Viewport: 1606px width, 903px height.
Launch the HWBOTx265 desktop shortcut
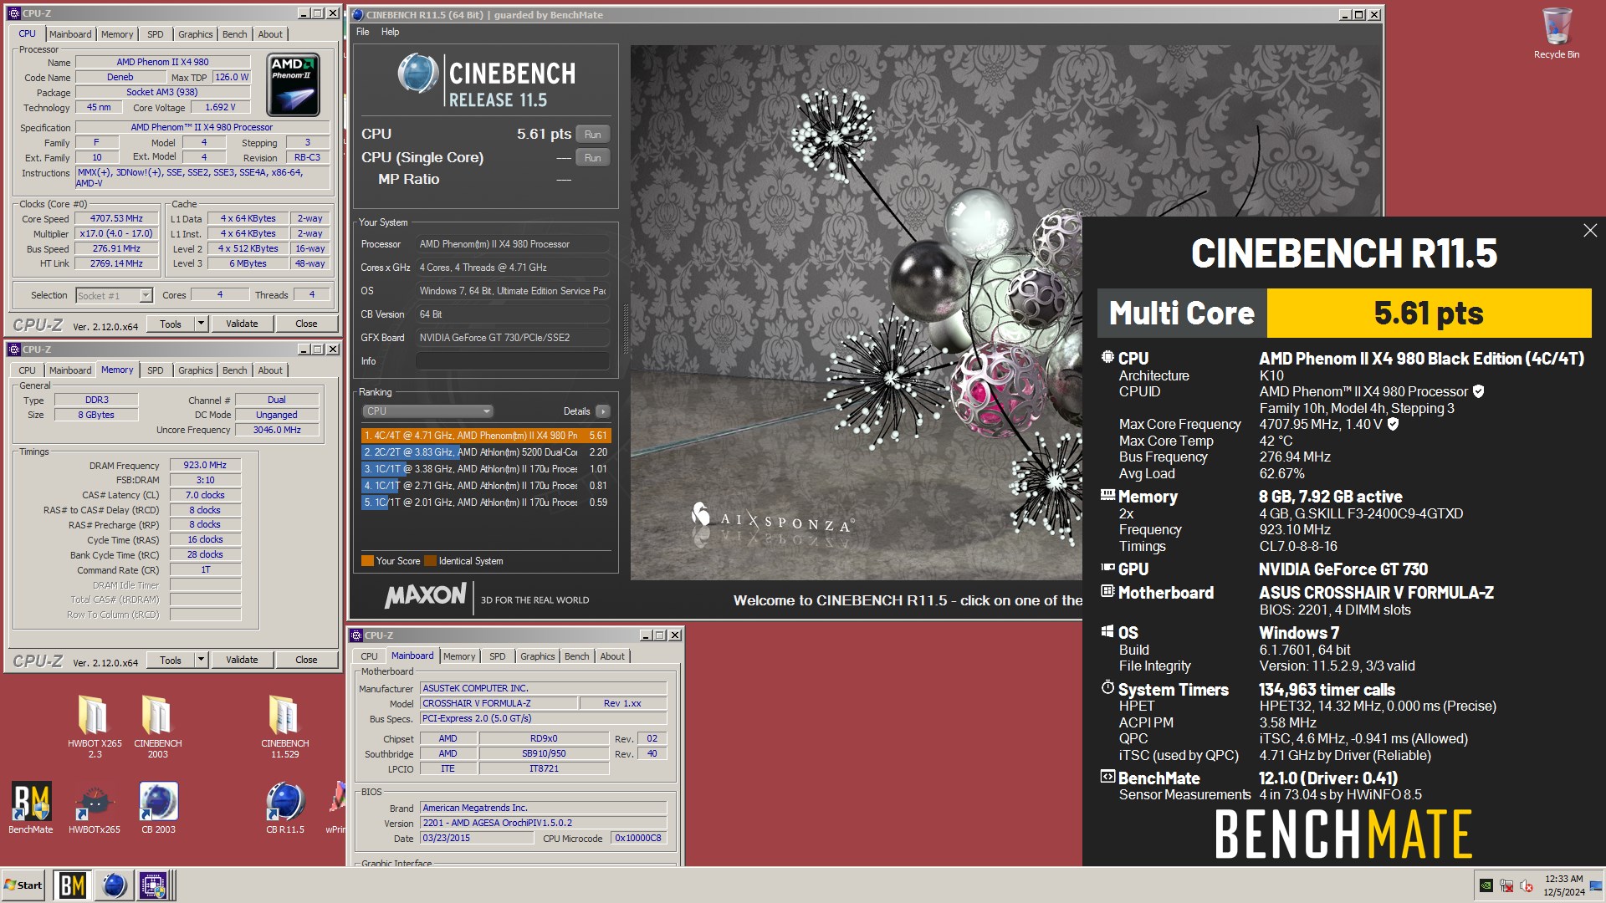[95, 807]
